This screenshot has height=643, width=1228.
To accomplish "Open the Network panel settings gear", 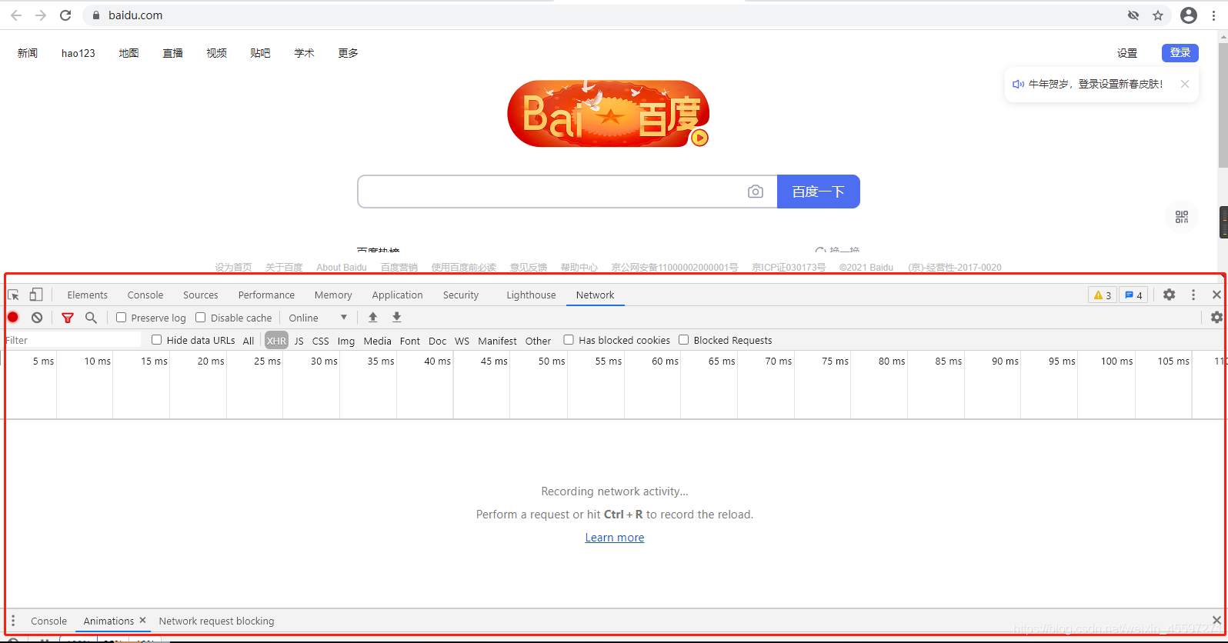I will point(1216,317).
